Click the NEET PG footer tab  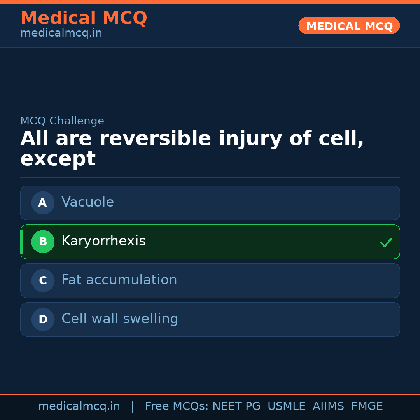coord(236,406)
